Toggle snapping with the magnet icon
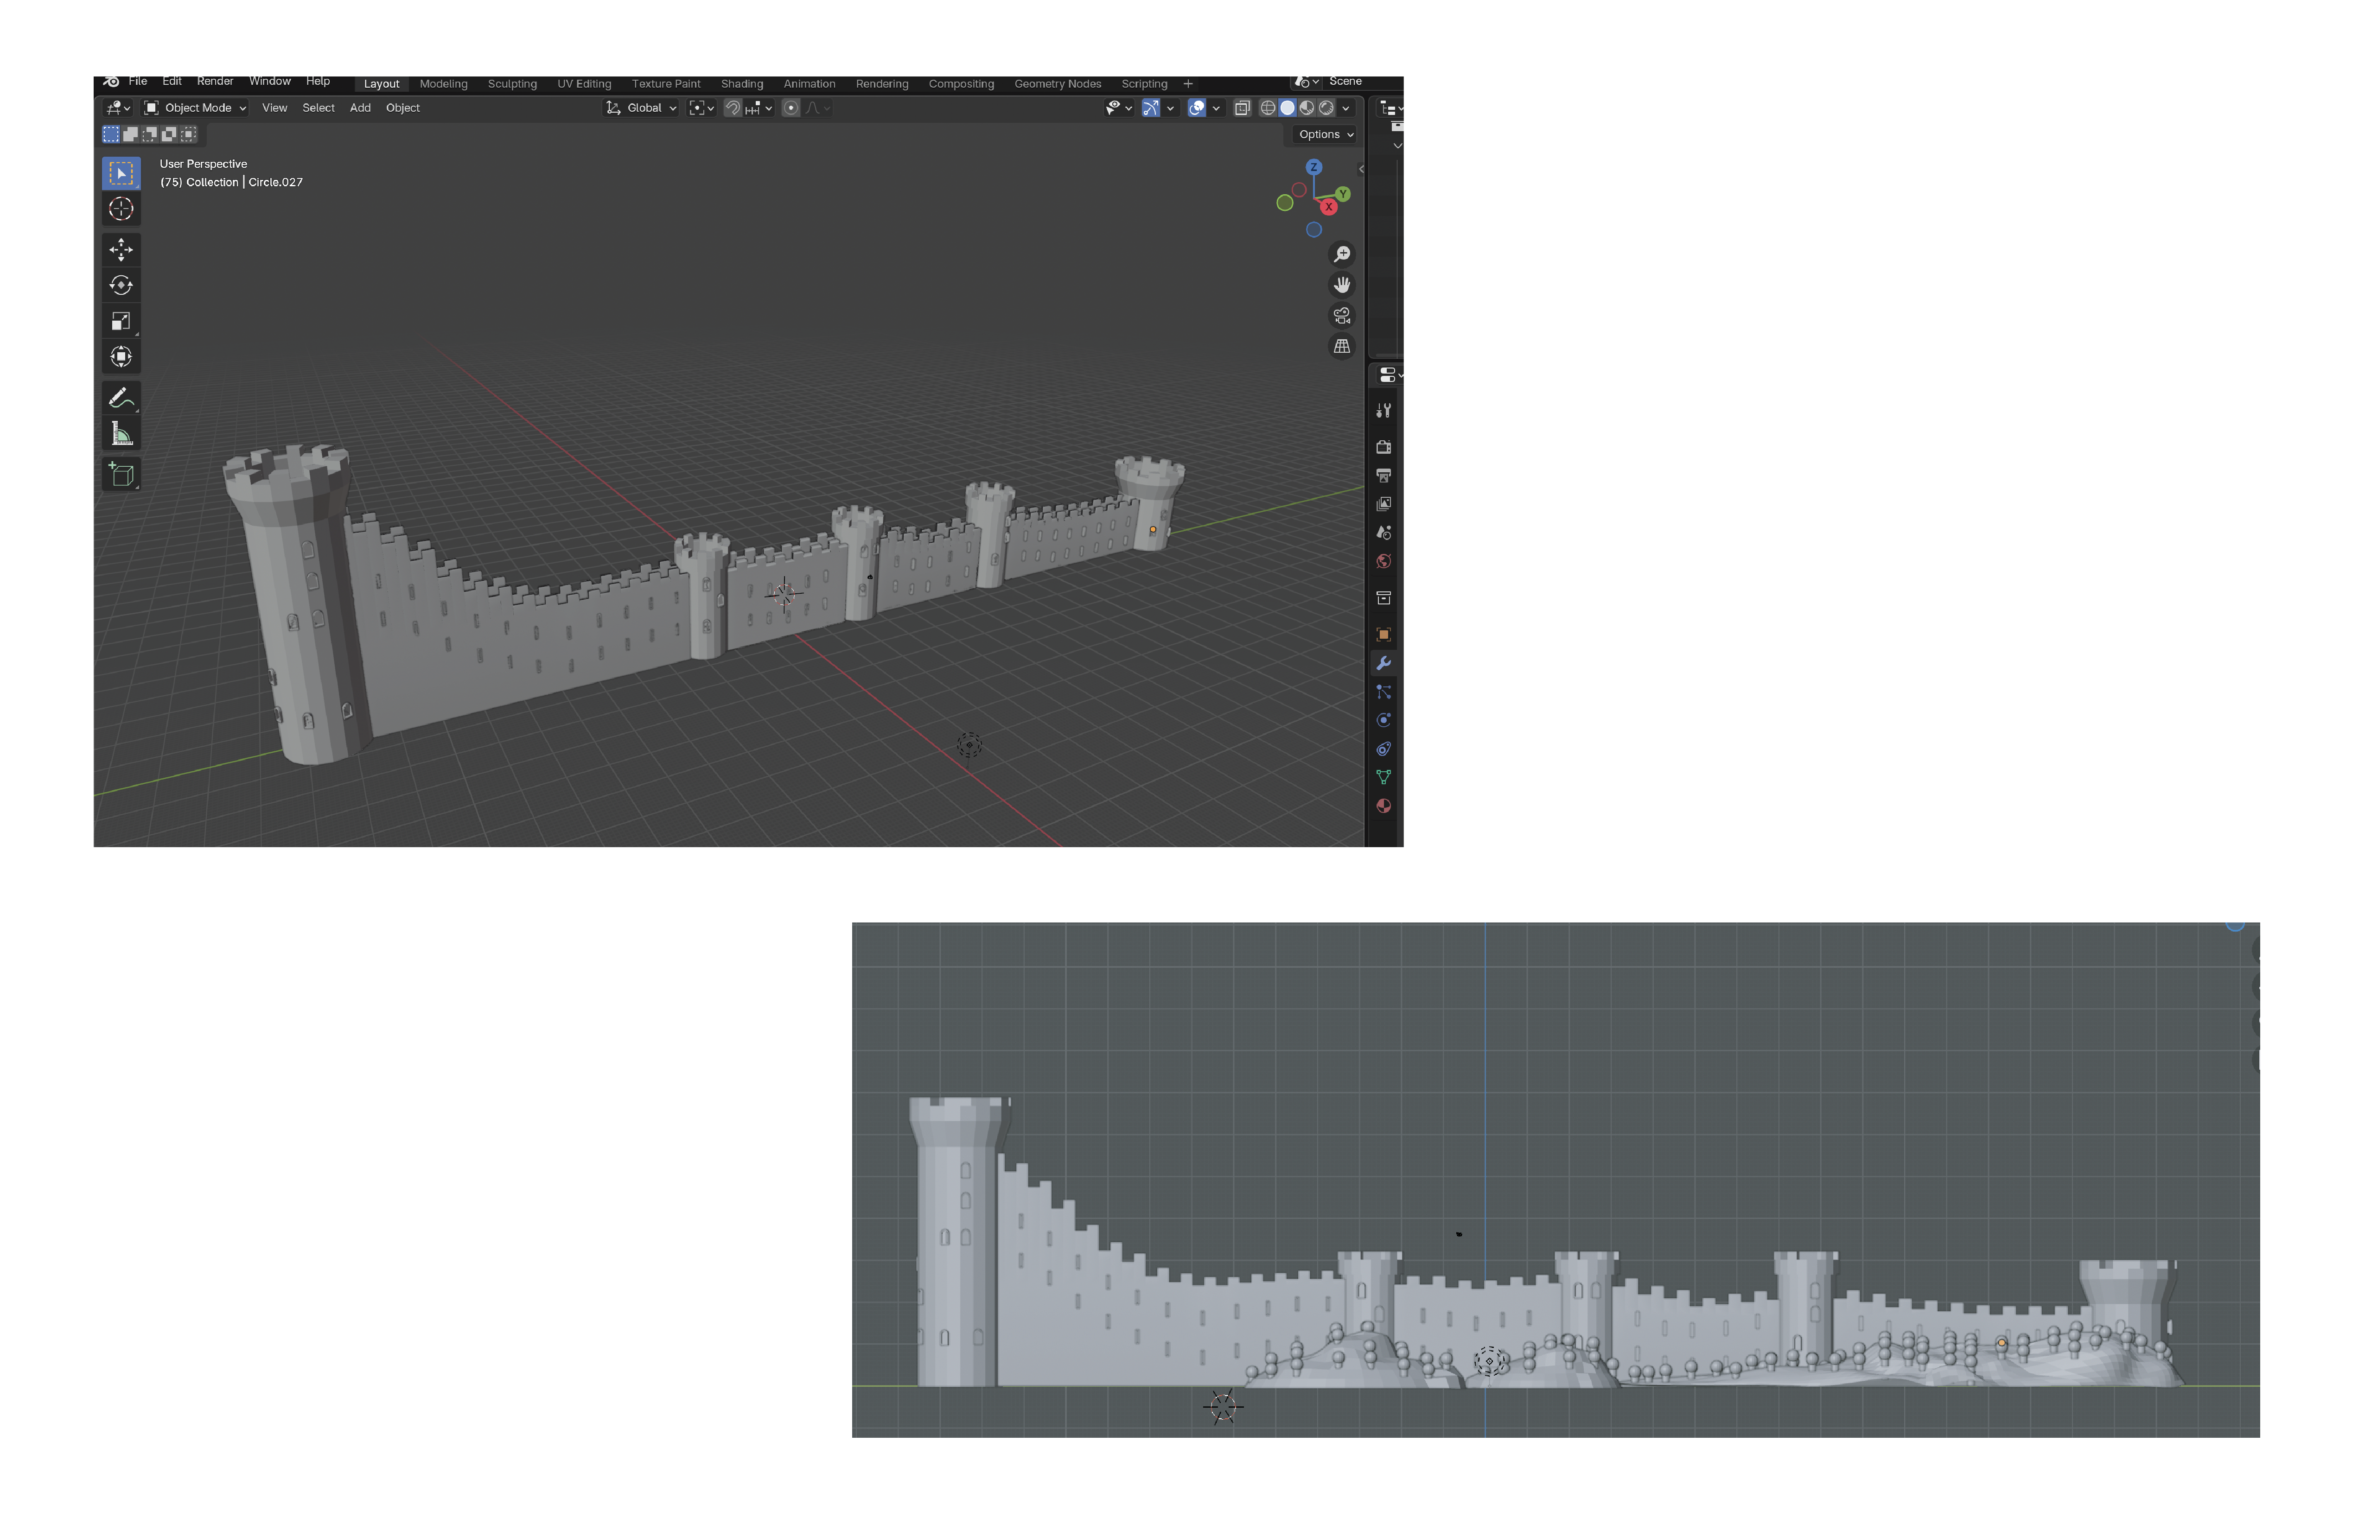Viewport: 2365px width, 1530px height. click(x=733, y=107)
